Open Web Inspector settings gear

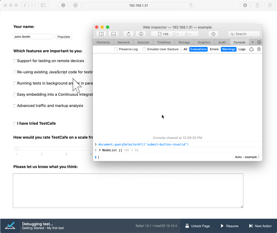pos(259,42)
